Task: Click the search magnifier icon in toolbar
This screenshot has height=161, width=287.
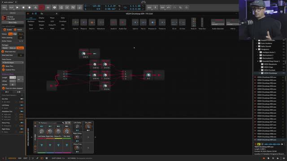Action: [187, 8]
